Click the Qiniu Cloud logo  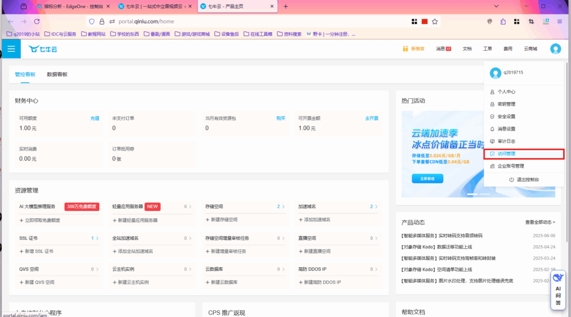(x=43, y=49)
